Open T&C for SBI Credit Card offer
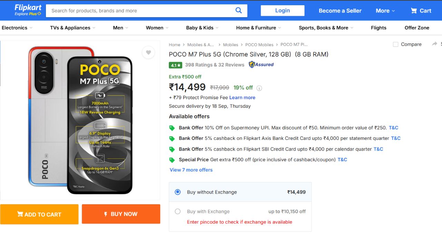Viewport: 442px width, 248px height. pos(378,149)
